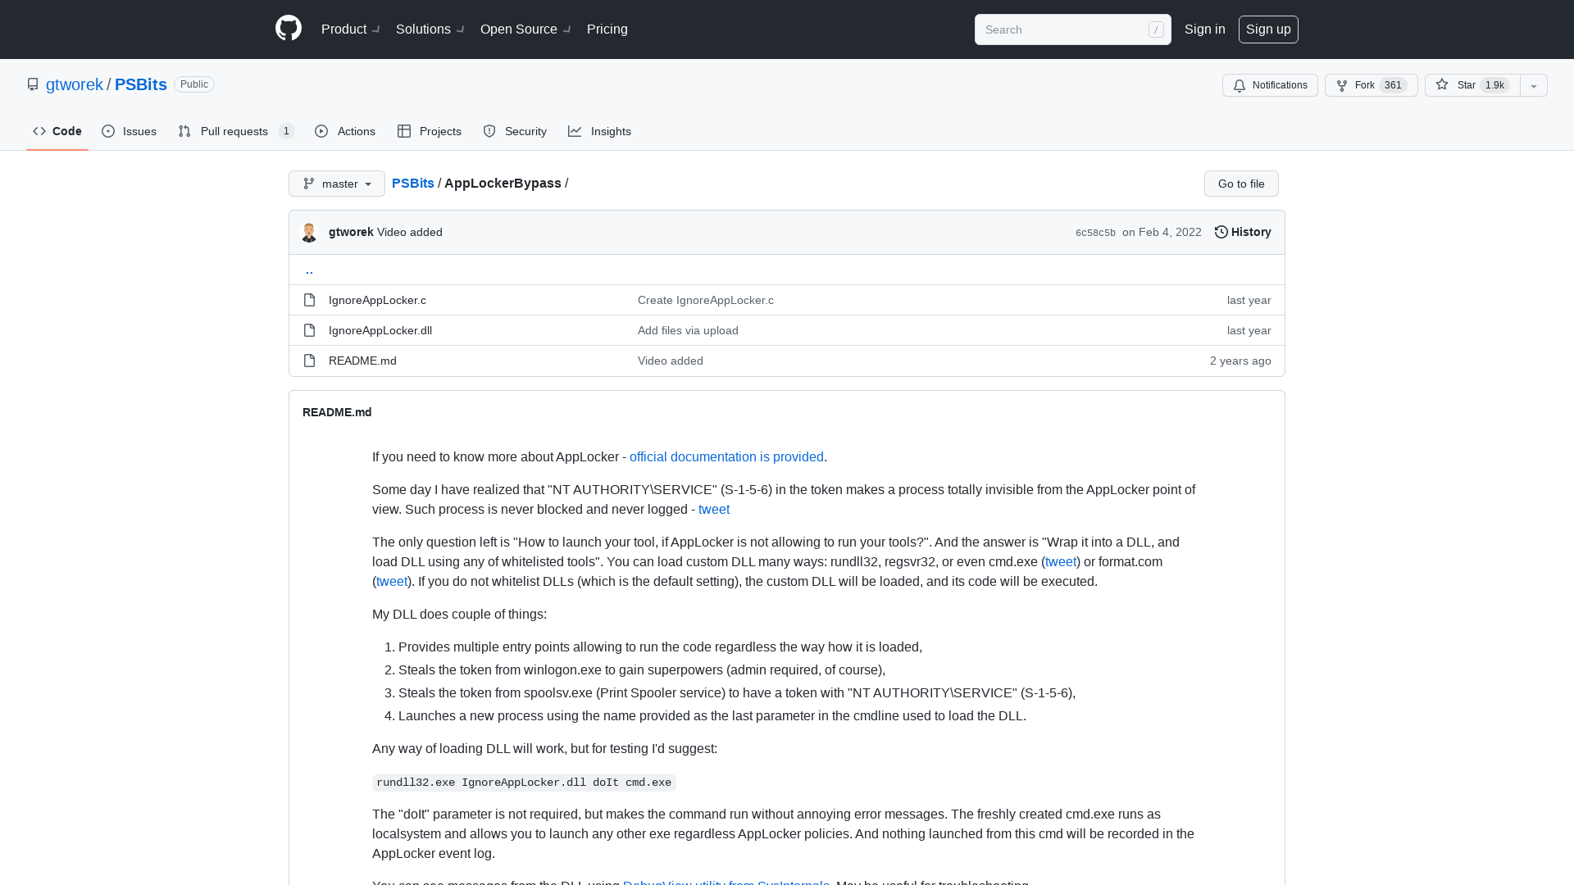Expand the Product menu
The height and width of the screenshot is (885, 1574).
[x=351, y=29]
